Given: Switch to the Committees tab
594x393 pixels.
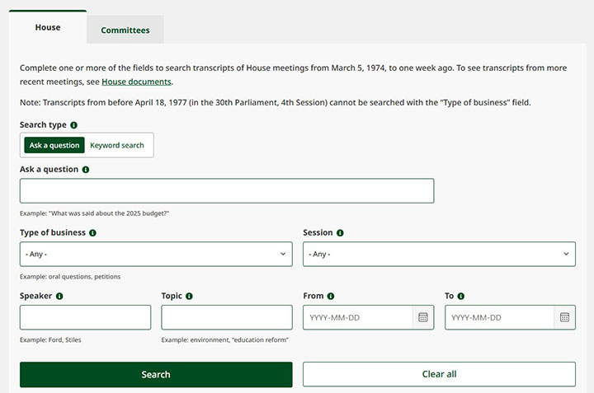Looking at the screenshot, I should [125, 30].
